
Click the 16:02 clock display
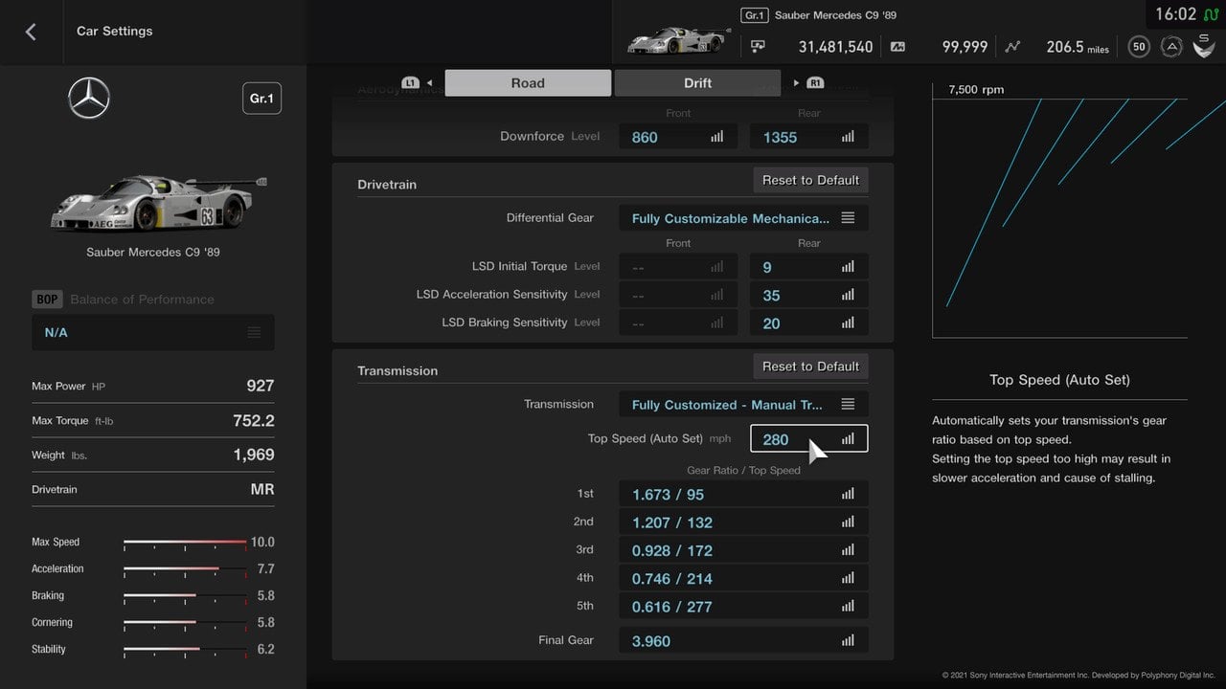coord(1175,14)
